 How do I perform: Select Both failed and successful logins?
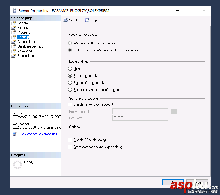pos(70,89)
